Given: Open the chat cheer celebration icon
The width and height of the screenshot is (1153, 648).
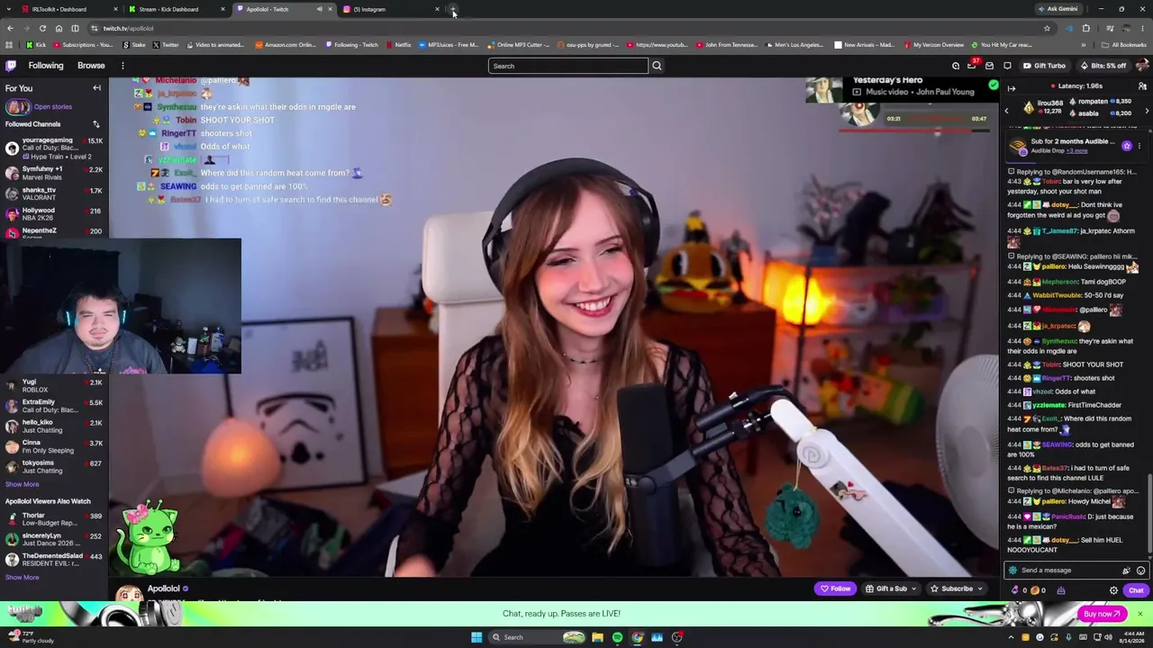Looking at the screenshot, I should (1126, 571).
